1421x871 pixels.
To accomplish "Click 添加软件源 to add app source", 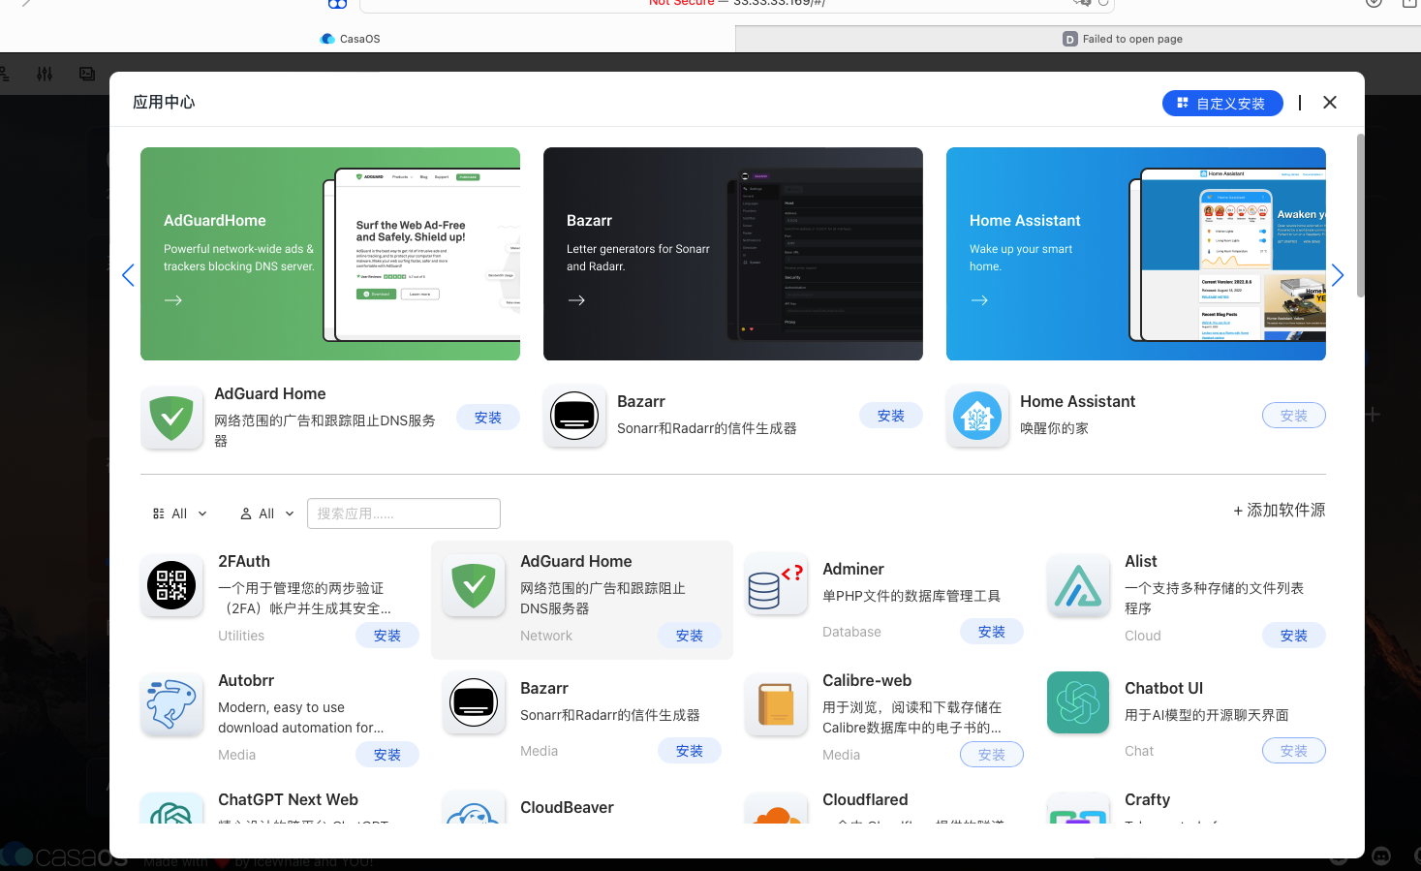I will pos(1279,511).
